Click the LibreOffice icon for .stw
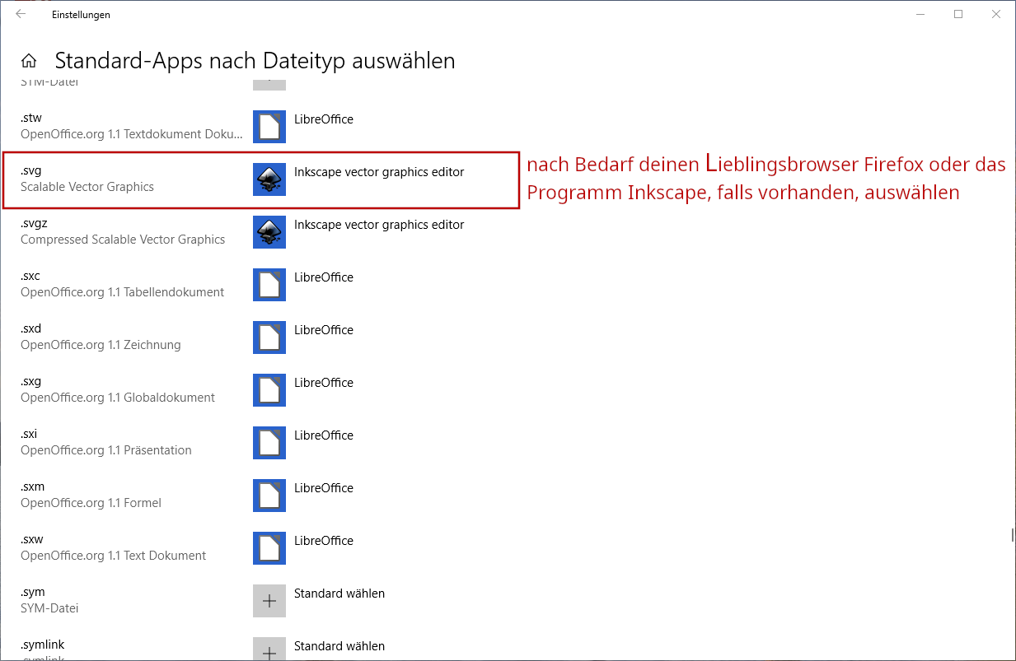Screen dimensions: 1016x661 (x=269, y=127)
